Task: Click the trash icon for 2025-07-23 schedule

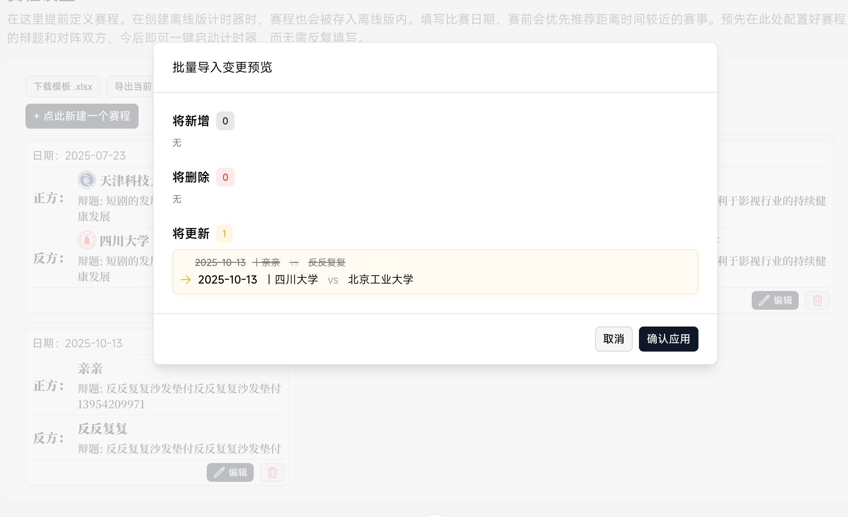Action: (x=817, y=300)
